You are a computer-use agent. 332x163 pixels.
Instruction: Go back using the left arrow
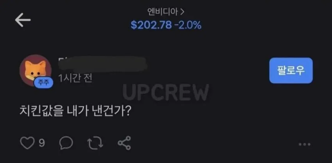pyautogui.click(x=23, y=20)
